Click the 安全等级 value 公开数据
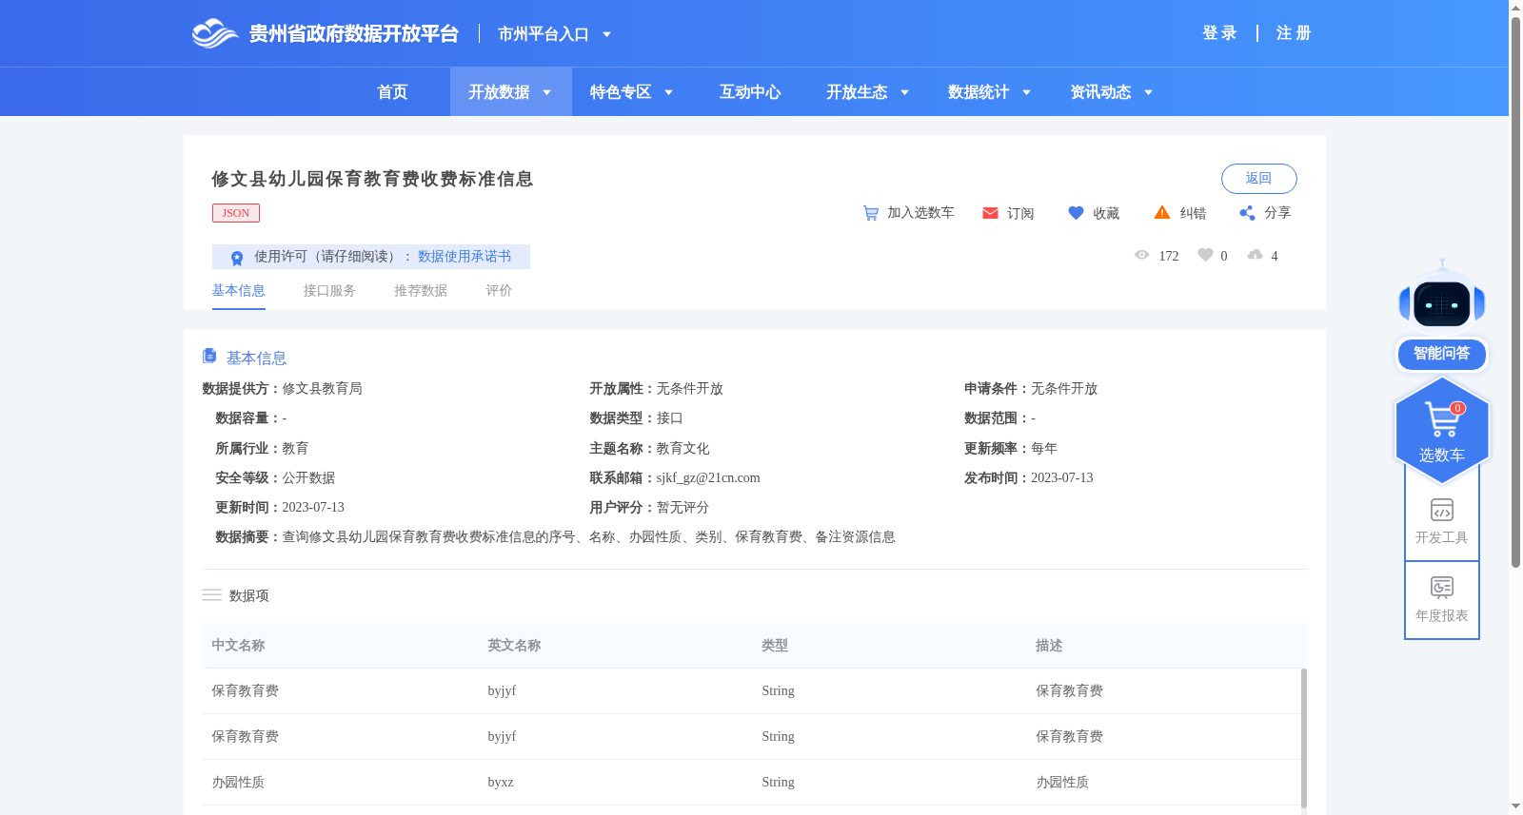Screen dimensions: 1523x815 tap(308, 478)
